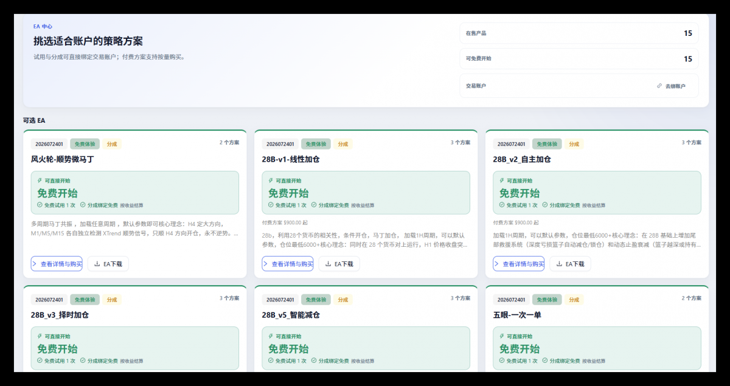
Task: Click the 可选 EA section label
Action: click(34, 120)
